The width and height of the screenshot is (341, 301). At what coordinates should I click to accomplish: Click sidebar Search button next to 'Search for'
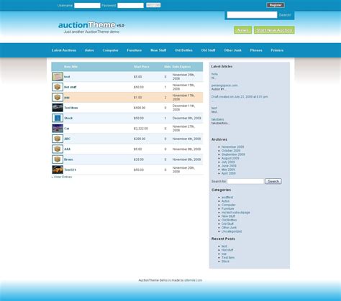pos(273,181)
